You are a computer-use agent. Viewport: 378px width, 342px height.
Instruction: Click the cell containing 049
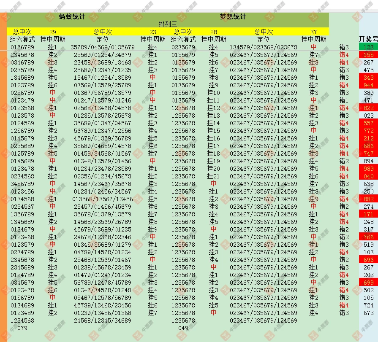pyautogui.click(x=183, y=328)
